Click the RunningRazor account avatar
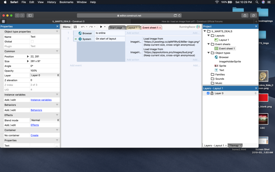The height and width of the screenshot is (172, 275). (x=198, y=27)
